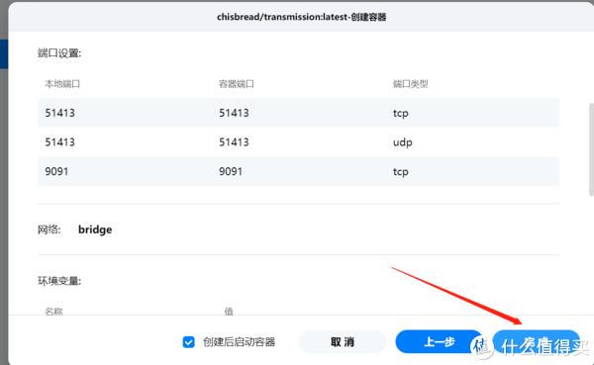Click the bridge network value
Image resolution: width=594 pixels, height=365 pixels.
[x=95, y=229]
